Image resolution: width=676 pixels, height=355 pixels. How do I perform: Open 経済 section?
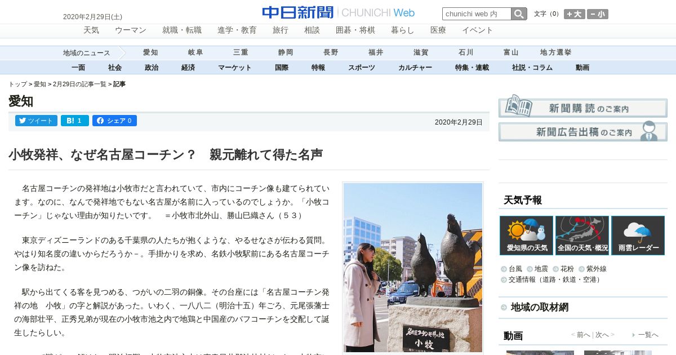coord(188,68)
